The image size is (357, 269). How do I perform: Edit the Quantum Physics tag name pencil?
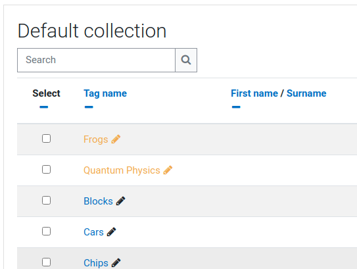(168, 170)
